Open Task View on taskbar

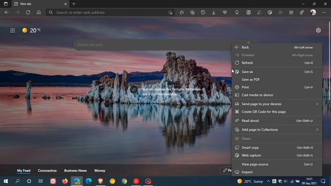pyautogui.click(x=40, y=181)
